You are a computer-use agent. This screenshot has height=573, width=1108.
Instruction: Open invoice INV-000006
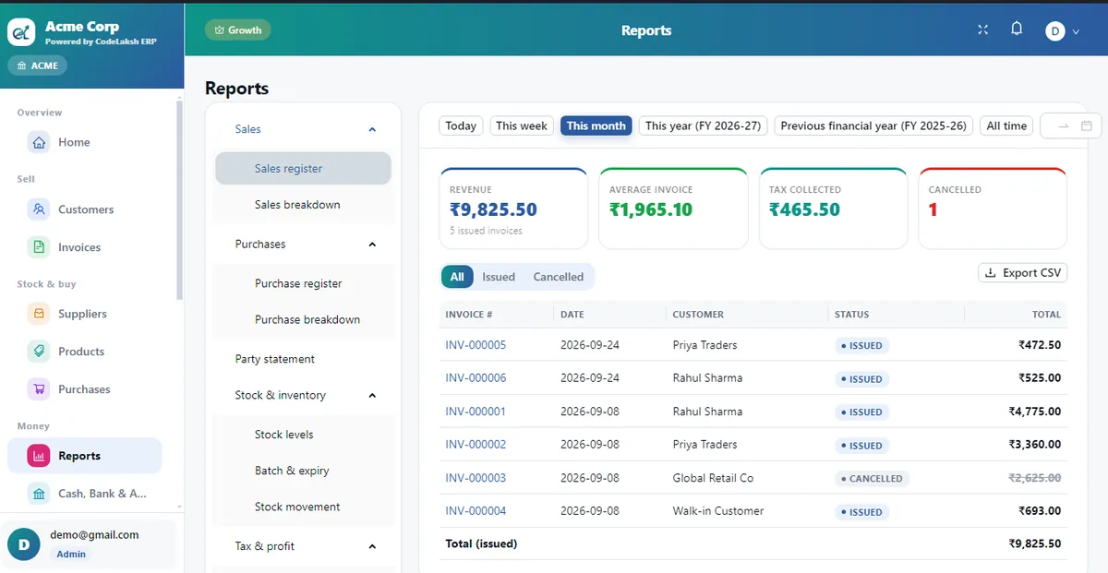476,378
